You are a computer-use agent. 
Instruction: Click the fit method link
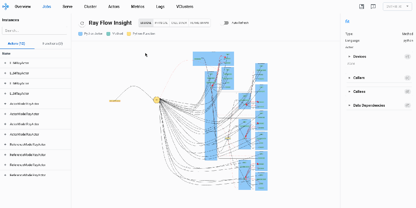click(347, 22)
